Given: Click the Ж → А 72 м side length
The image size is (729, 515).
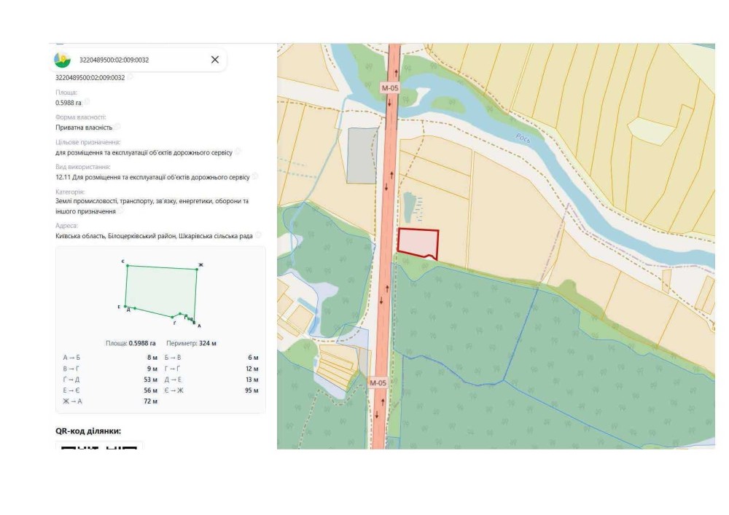Looking at the screenshot, I should 110,401.
